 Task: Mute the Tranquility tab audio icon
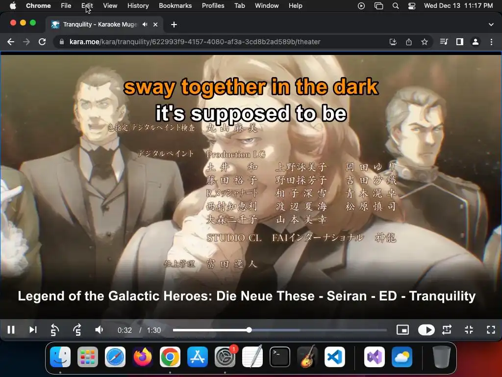pos(145,25)
